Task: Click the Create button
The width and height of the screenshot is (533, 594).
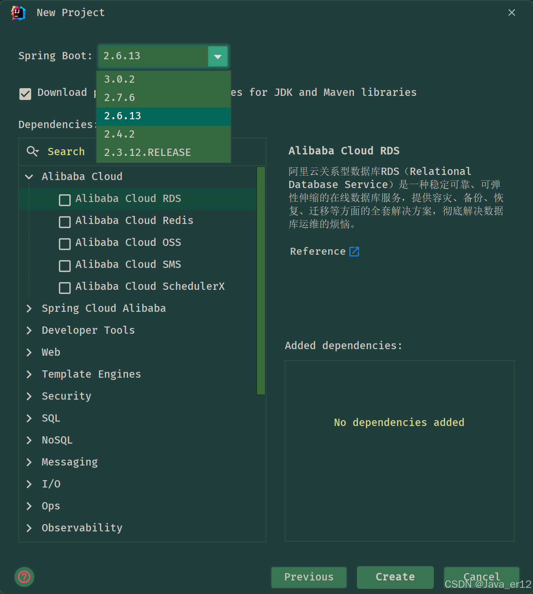Action: coord(395,577)
